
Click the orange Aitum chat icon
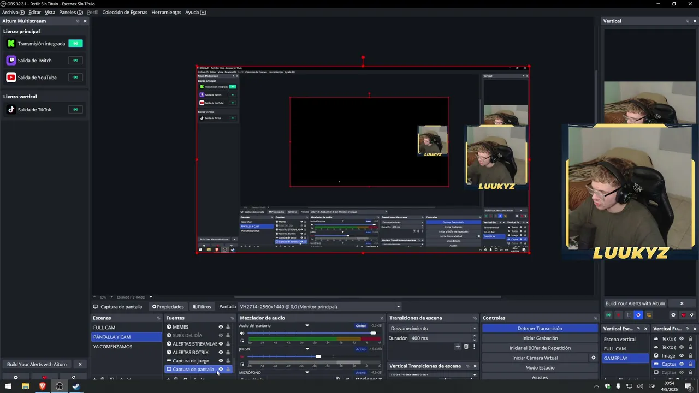tap(649, 315)
